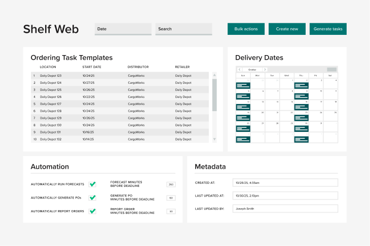Image resolution: width=370 pixels, height=246 pixels.
Task: Sort by Distributor column header
Action: tap(137, 67)
